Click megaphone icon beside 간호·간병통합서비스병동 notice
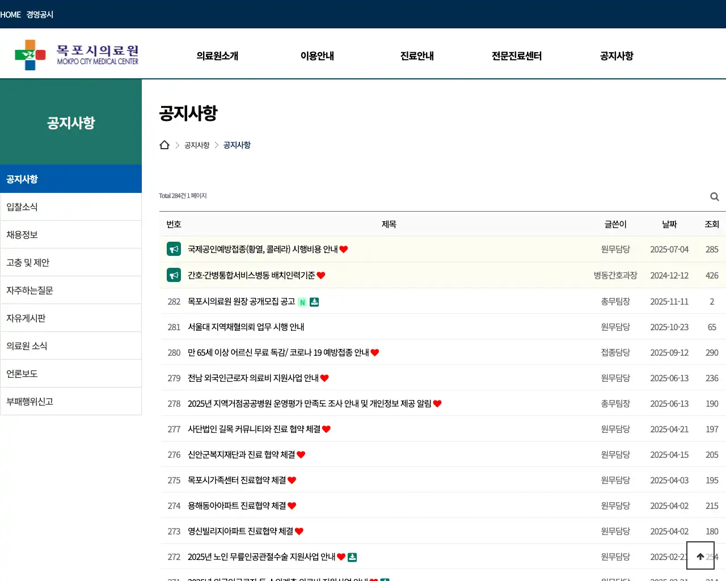 [x=174, y=275]
